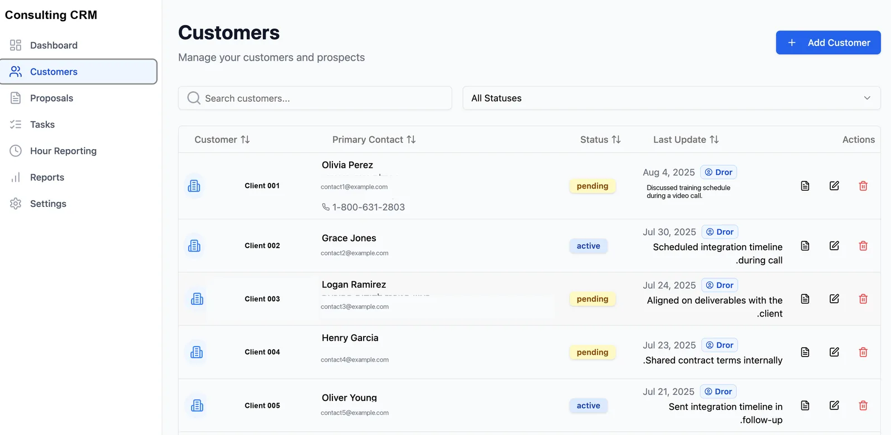Edit Client 002 using the pencil icon
Screen dimensions: 891x435
[x=834, y=245]
